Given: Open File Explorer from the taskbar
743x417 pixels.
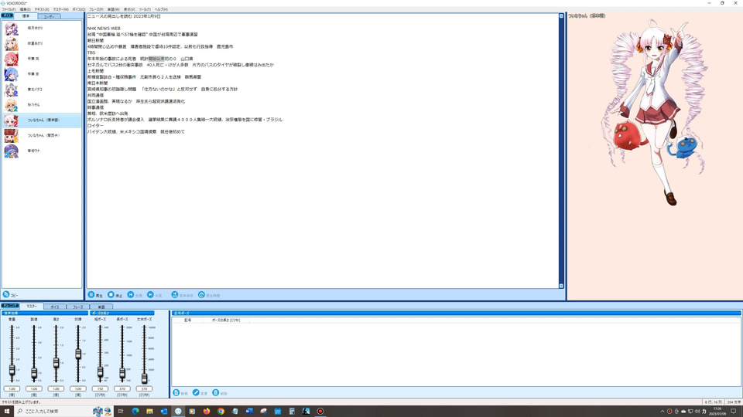Looking at the screenshot, I should click(x=149, y=411).
